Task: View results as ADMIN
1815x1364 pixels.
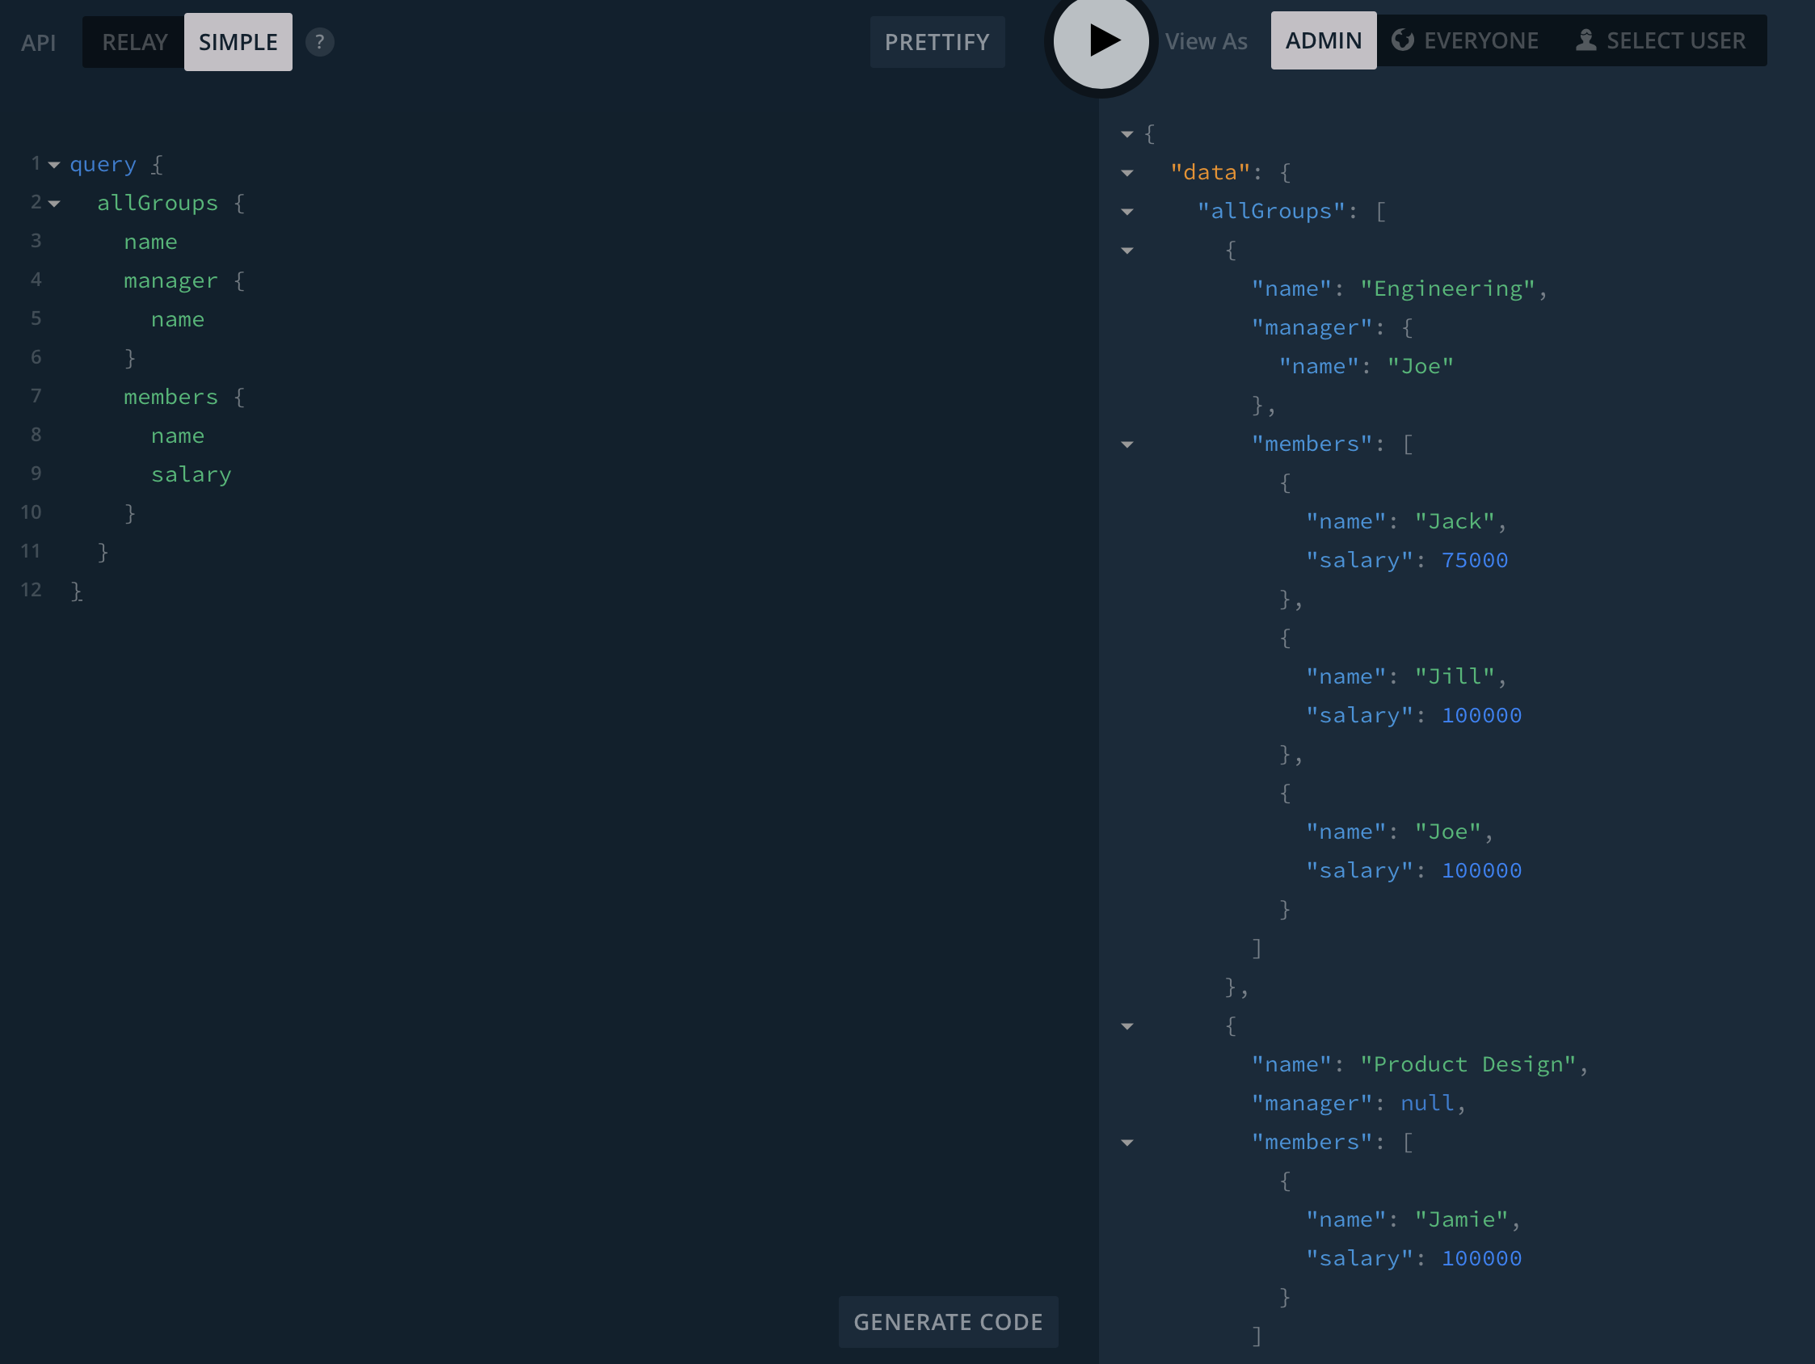Action: (x=1323, y=40)
